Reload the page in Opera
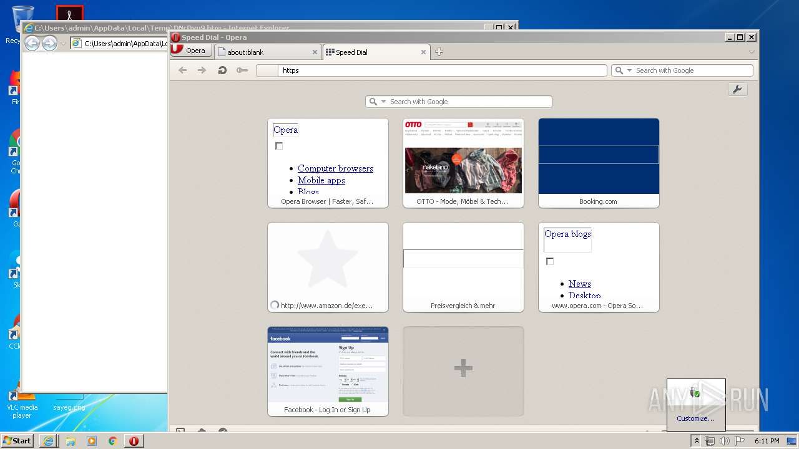Image resolution: width=799 pixels, height=449 pixels. pos(222,70)
